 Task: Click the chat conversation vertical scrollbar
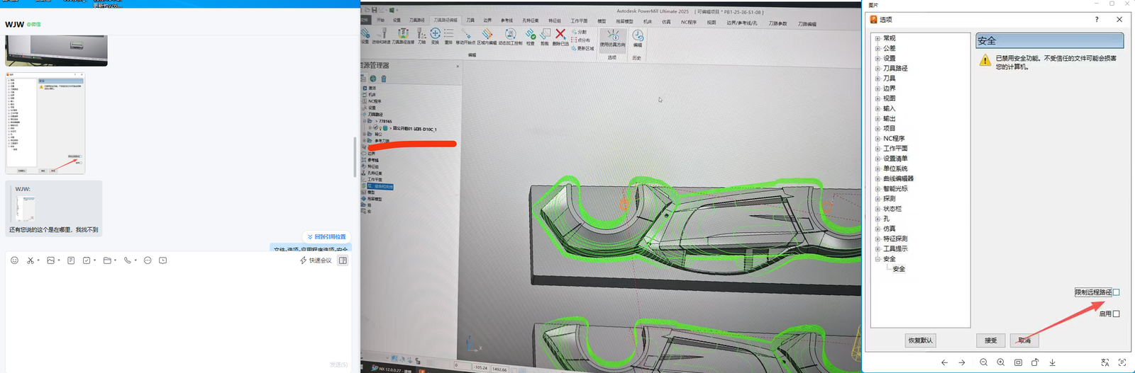tap(355, 157)
